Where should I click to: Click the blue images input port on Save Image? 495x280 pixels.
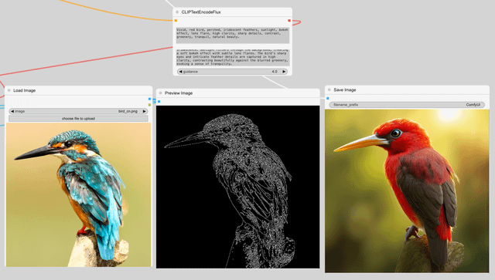coord(328,98)
